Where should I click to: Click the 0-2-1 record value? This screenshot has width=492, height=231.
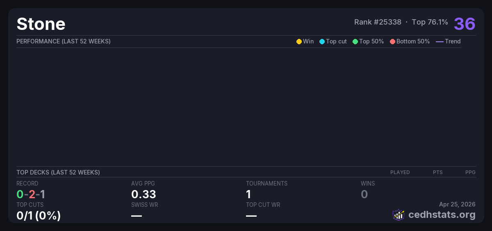pos(31,194)
